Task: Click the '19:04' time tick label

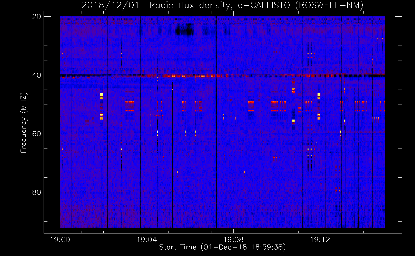Action: pos(147,240)
